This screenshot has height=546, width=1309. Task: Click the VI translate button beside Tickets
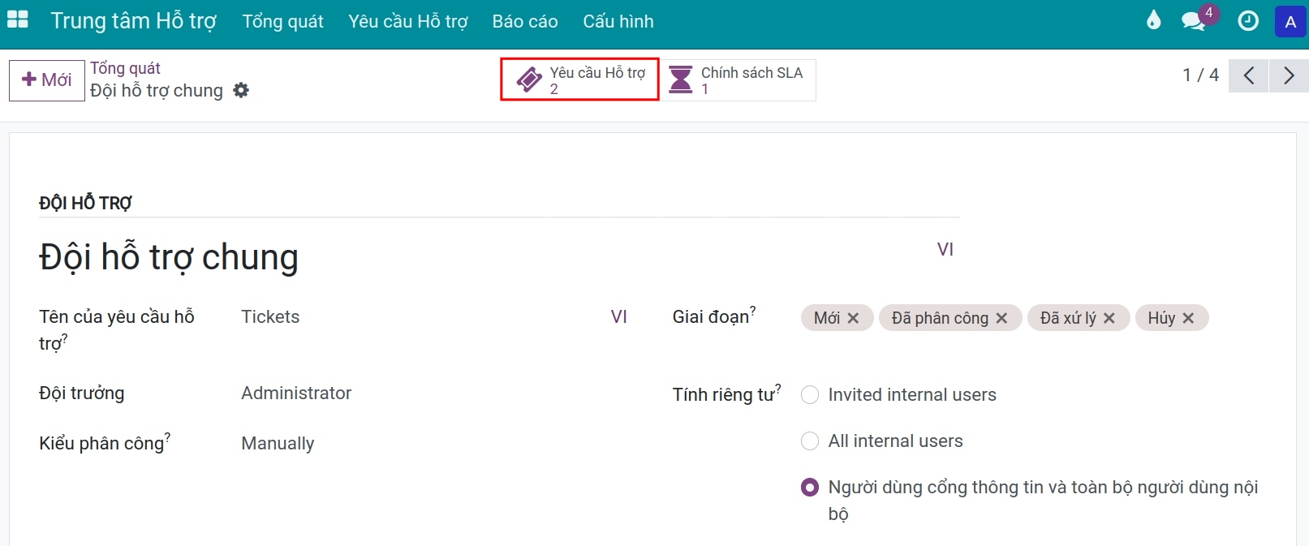pyautogui.click(x=619, y=317)
